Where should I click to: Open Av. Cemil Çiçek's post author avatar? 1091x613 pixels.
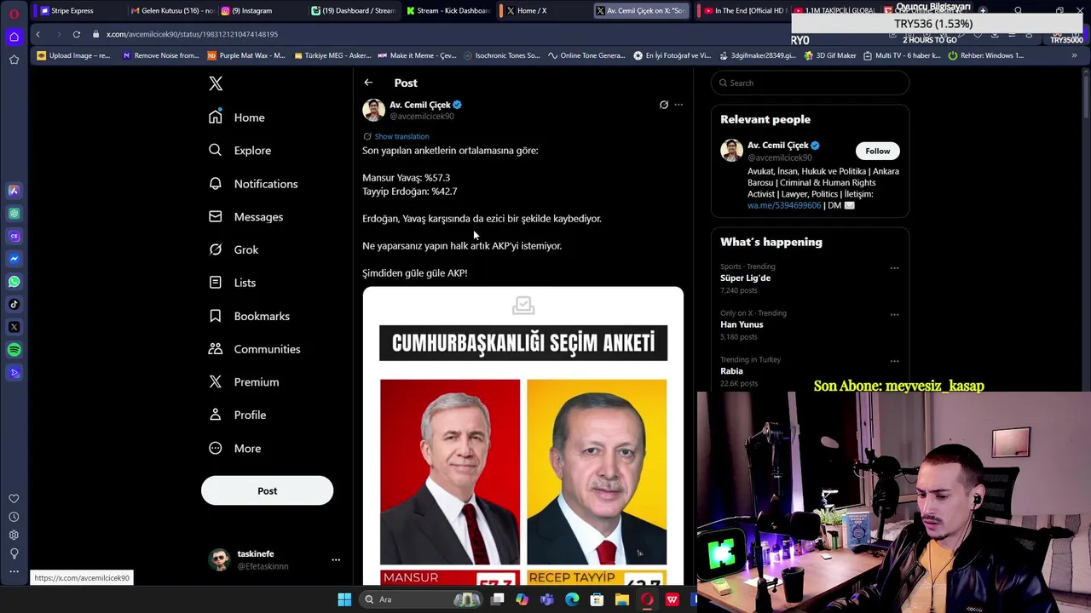(373, 110)
